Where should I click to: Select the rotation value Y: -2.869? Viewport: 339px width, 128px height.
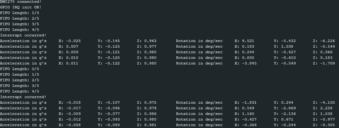[x=284, y=108]
